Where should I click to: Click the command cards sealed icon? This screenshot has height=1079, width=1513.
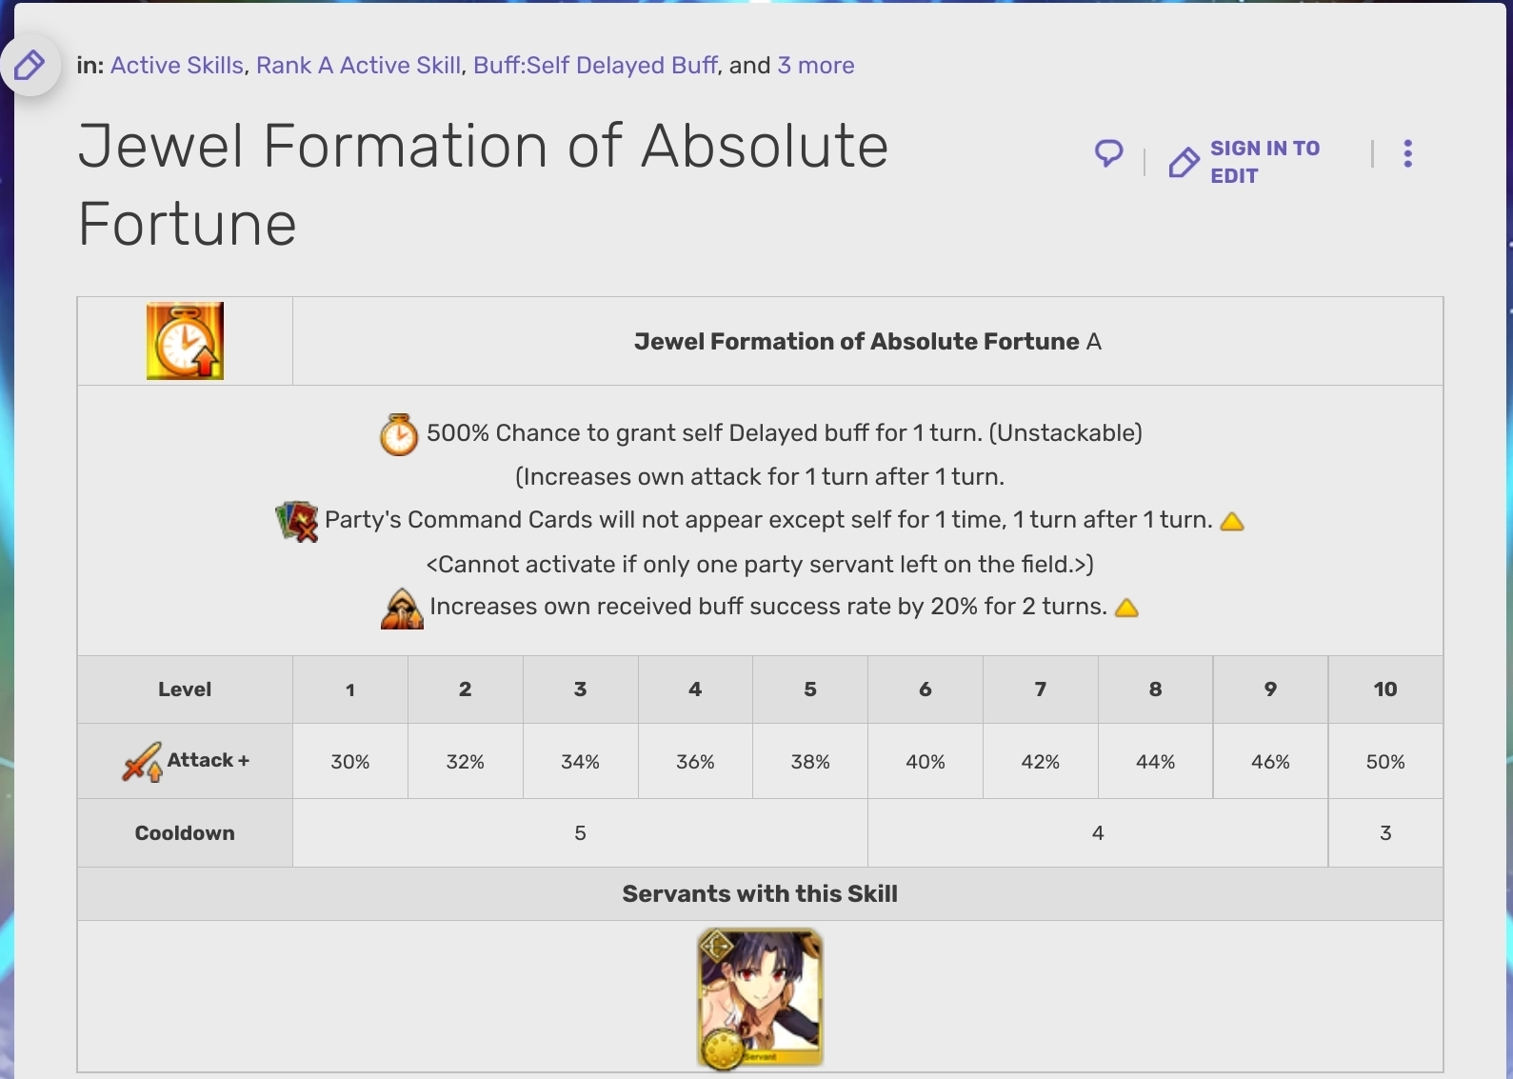tap(297, 521)
